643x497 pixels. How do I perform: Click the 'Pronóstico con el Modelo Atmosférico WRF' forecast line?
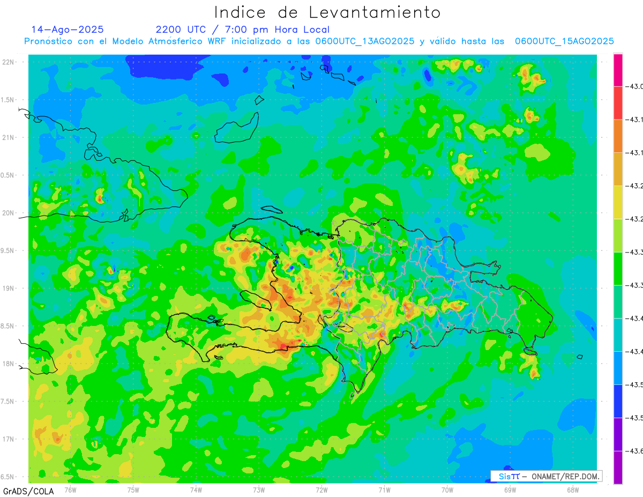(319, 41)
